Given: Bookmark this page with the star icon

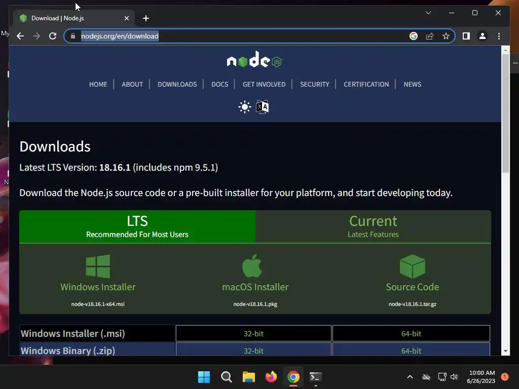Looking at the screenshot, I should coord(446,36).
